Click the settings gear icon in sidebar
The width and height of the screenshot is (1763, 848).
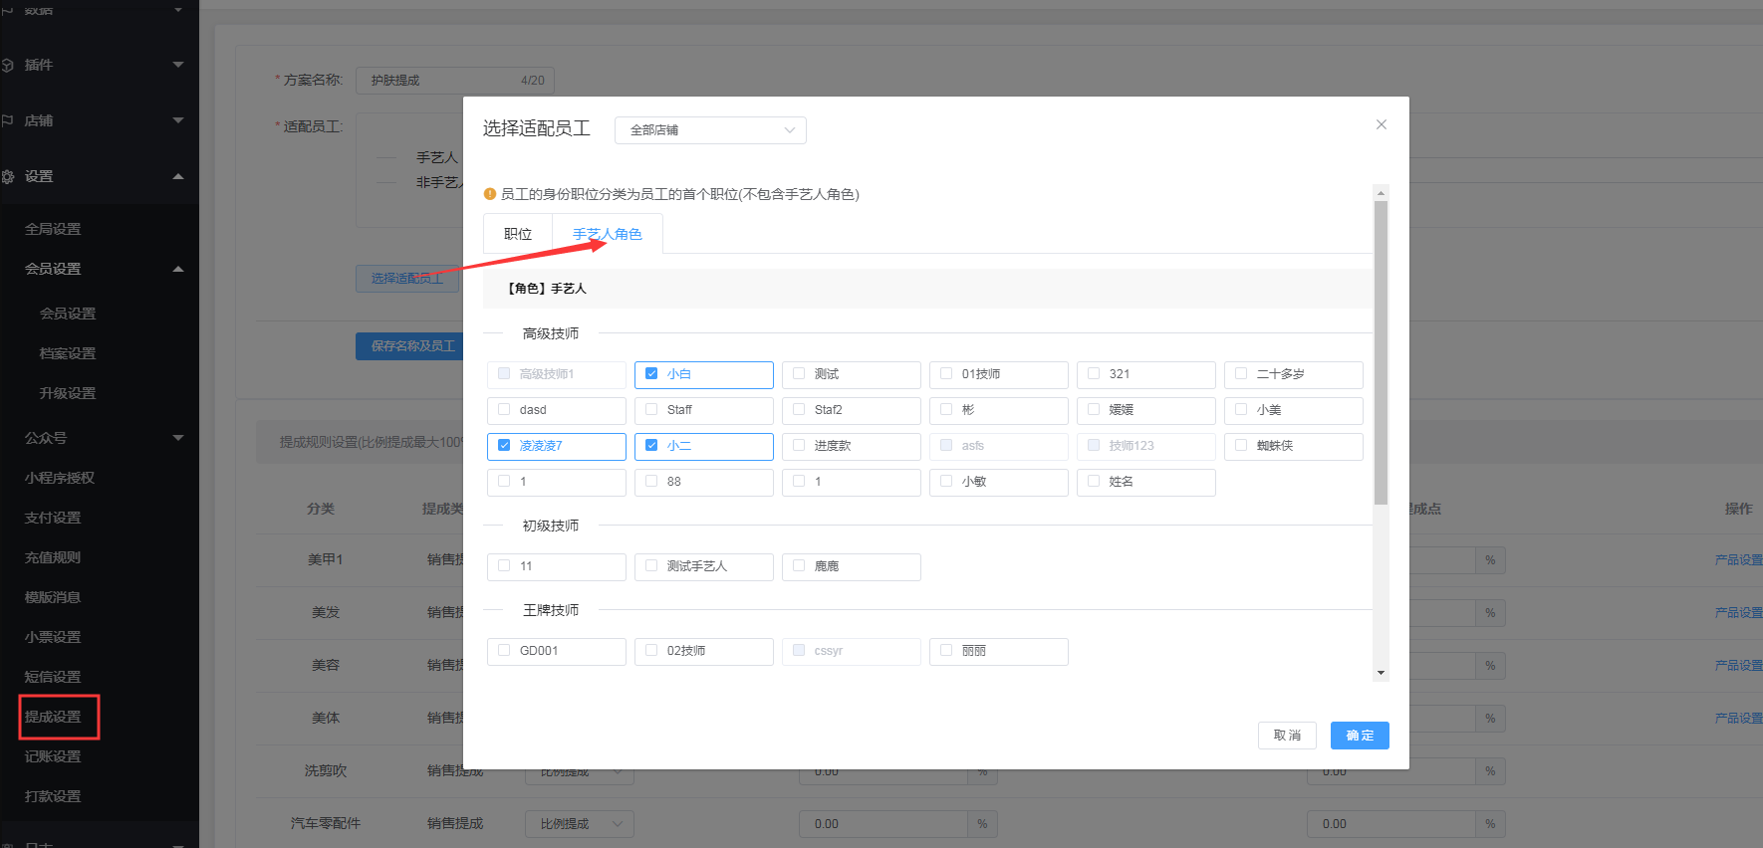8,177
